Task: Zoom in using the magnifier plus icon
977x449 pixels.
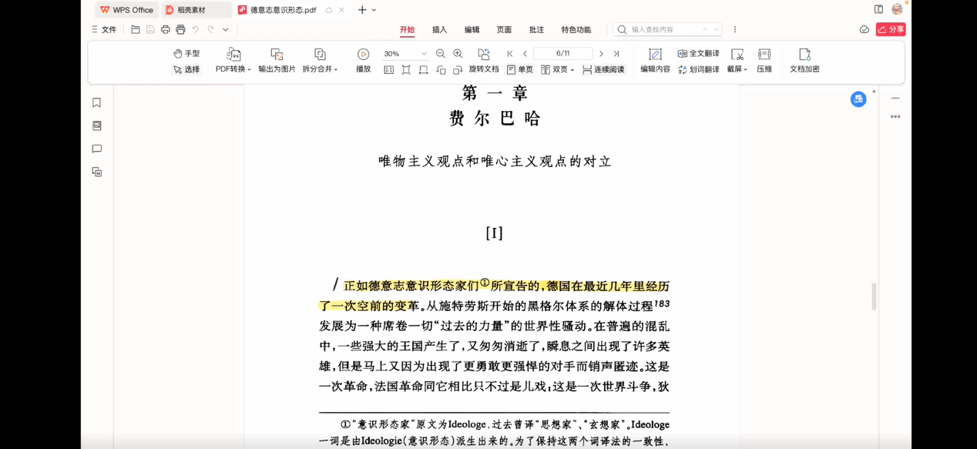Action: coord(458,54)
